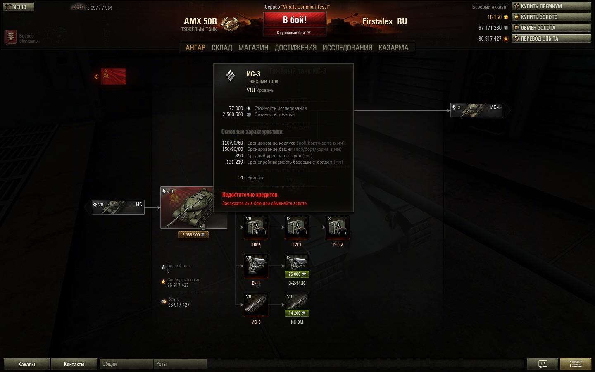Go to the МАГАЗИН tab
The height and width of the screenshot is (372, 595).
point(253,48)
